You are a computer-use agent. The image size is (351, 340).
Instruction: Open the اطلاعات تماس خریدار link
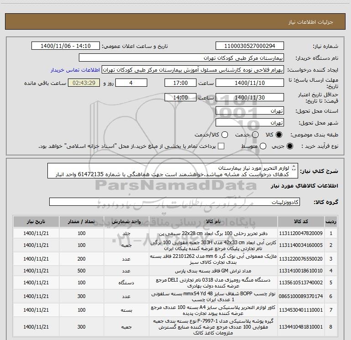(75, 70)
